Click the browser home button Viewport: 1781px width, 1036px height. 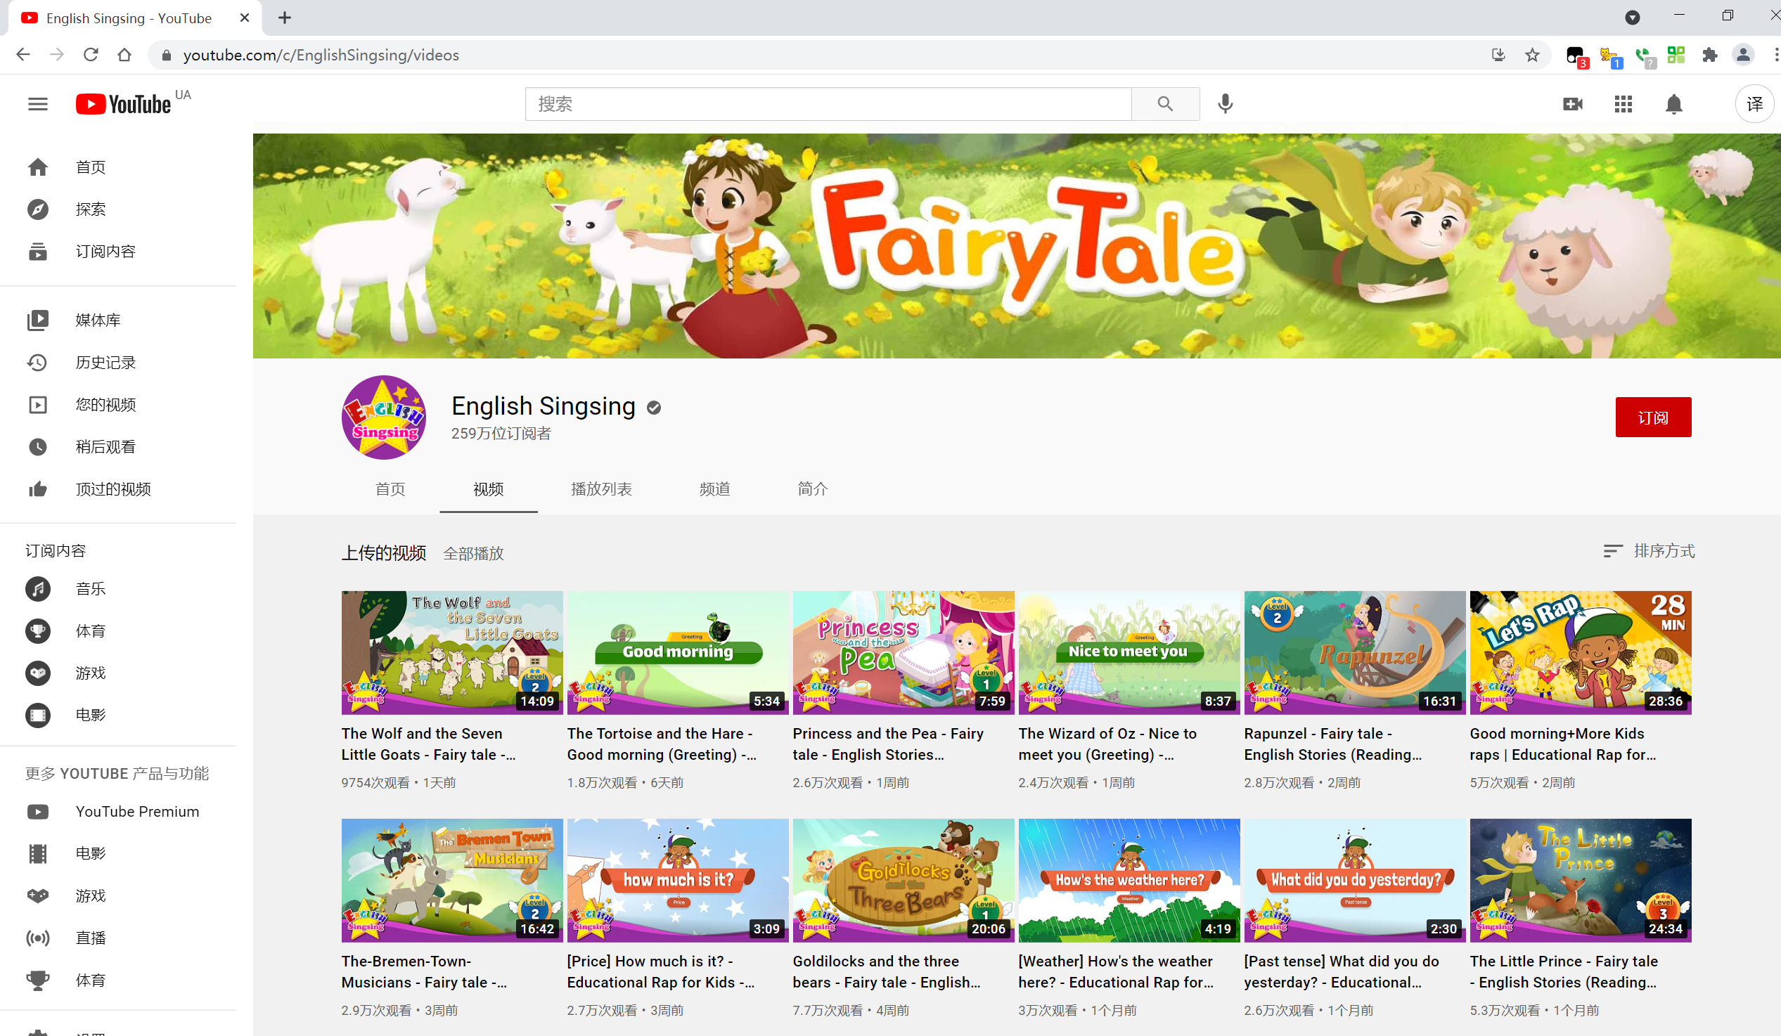pos(124,54)
